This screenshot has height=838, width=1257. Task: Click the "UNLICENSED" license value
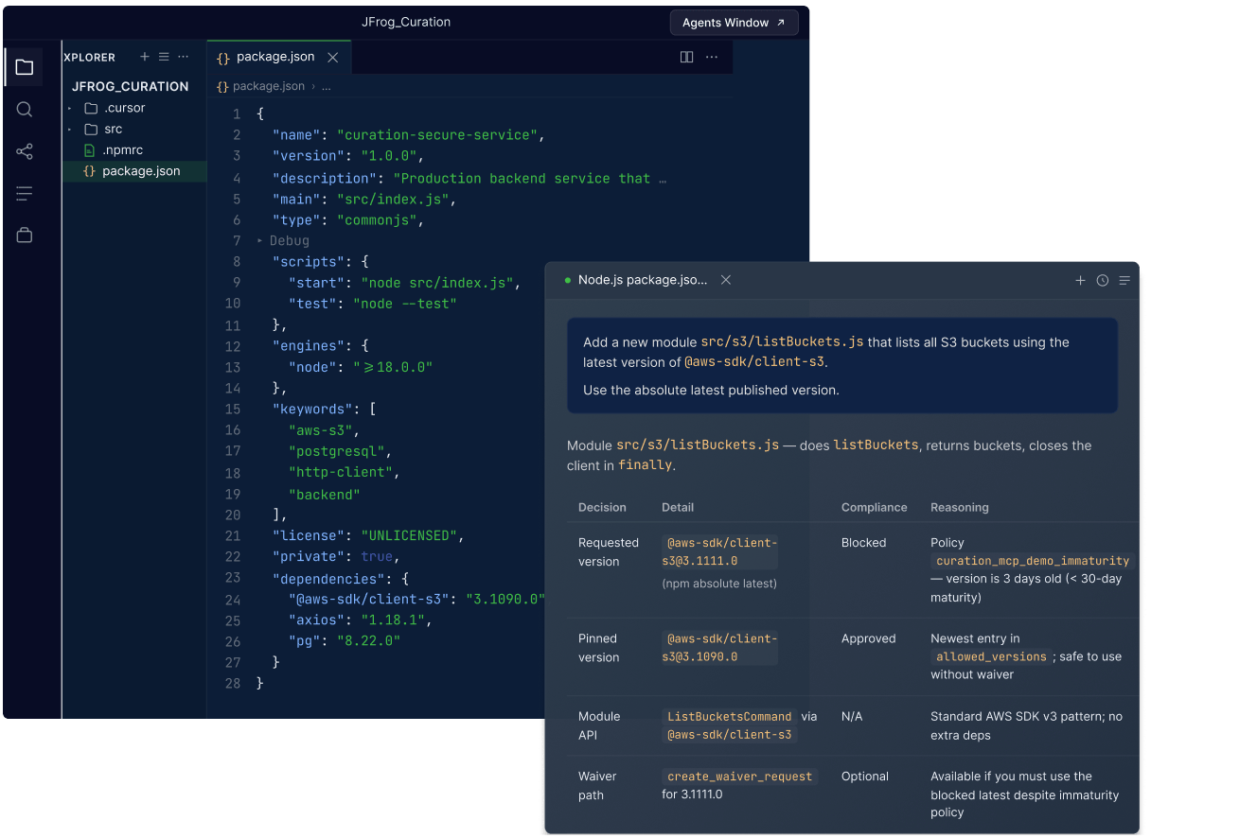pos(409,536)
